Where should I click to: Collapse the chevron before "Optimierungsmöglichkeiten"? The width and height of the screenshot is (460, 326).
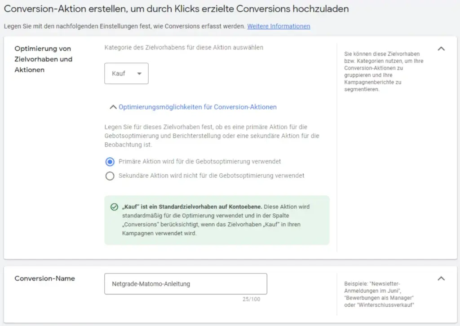[x=113, y=107]
